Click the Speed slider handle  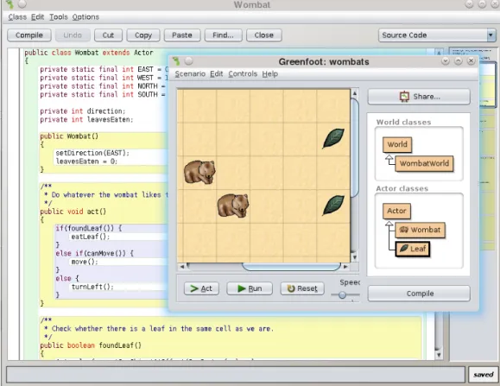pyautogui.click(x=342, y=294)
